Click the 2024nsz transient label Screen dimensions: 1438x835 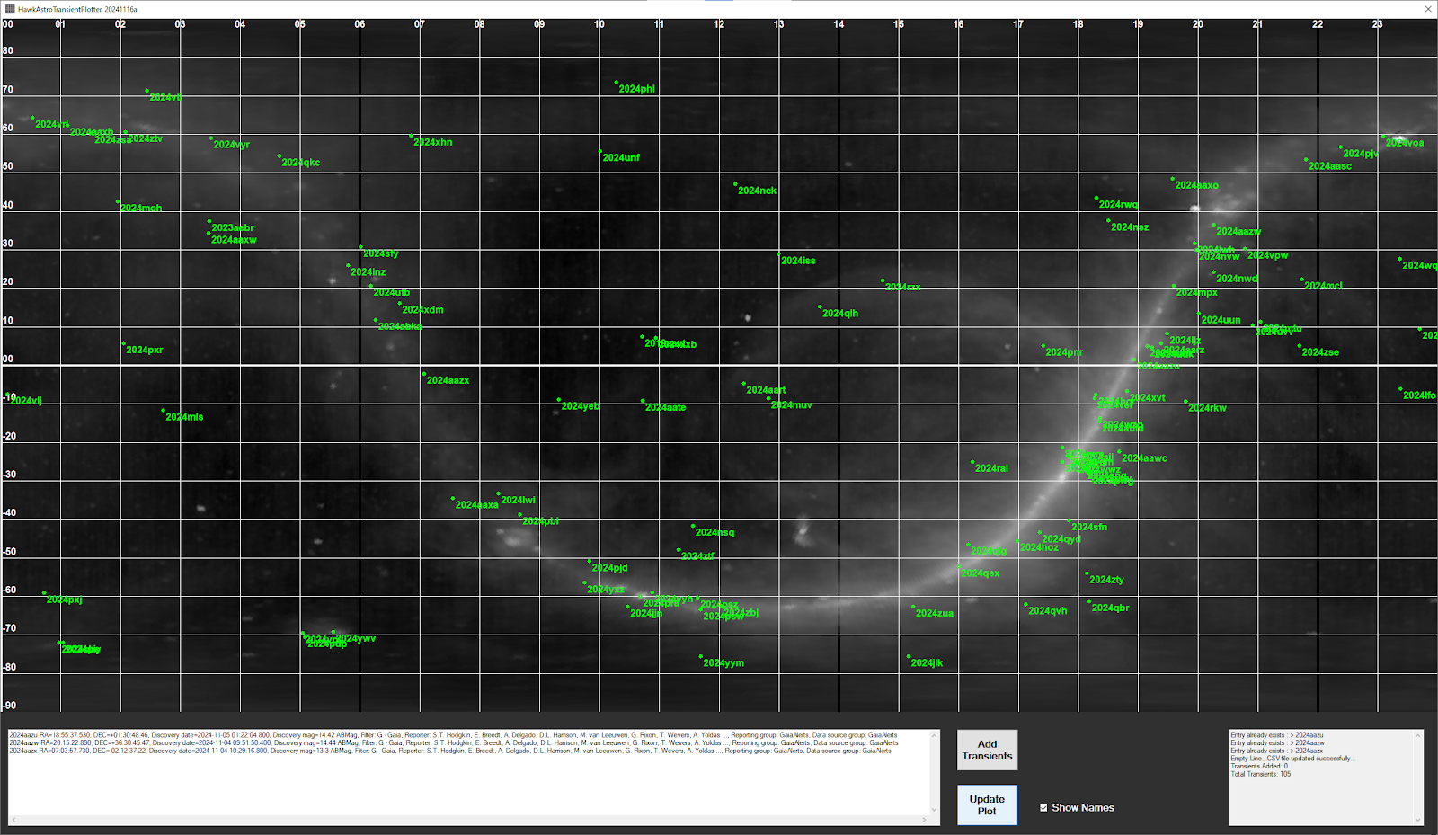[x=1130, y=228]
